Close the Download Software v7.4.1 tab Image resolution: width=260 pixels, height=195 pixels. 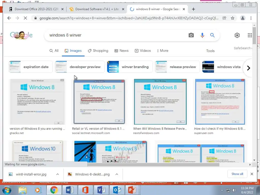pos(123,9)
